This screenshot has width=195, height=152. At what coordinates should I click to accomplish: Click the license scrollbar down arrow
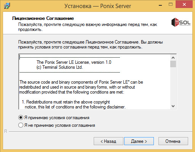tap(173, 106)
